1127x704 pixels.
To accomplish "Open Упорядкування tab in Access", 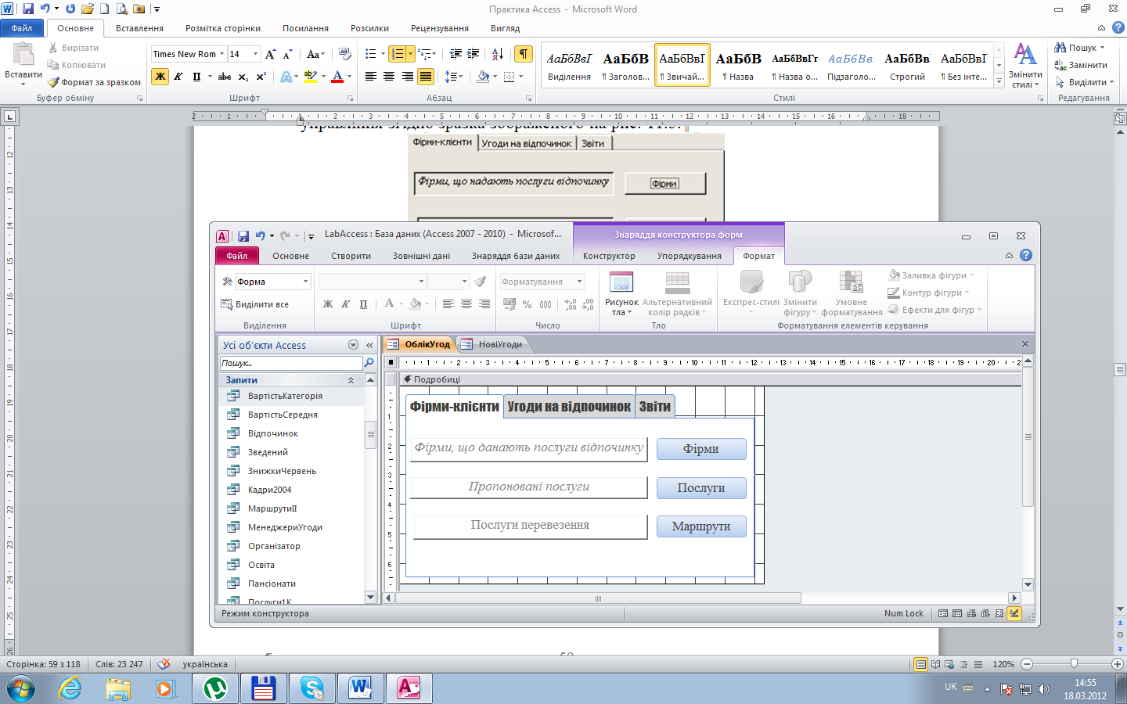I will [x=689, y=256].
